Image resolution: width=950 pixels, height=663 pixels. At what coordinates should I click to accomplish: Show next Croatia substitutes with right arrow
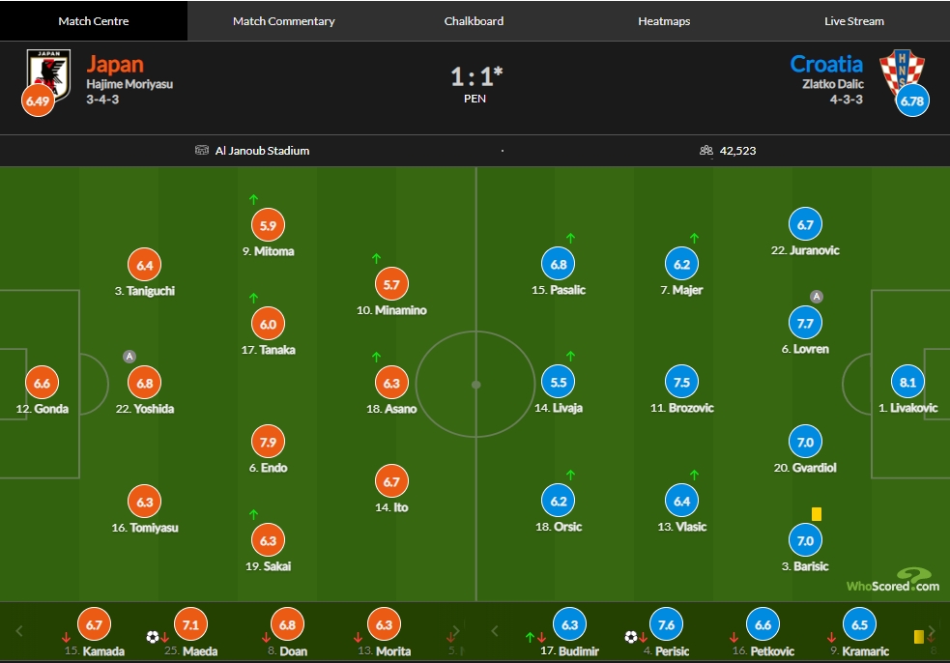pyautogui.click(x=932, y=631)
